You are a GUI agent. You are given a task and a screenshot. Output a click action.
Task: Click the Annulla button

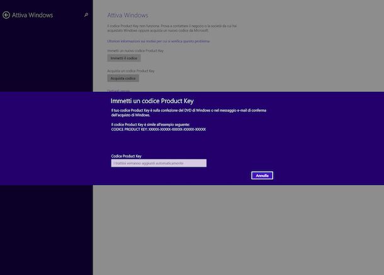[262, 176]
